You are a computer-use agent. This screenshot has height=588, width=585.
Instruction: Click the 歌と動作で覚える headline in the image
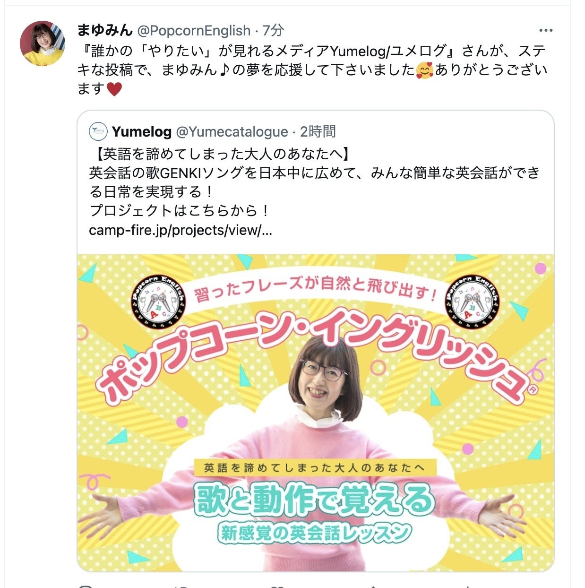tap(314, 501)
